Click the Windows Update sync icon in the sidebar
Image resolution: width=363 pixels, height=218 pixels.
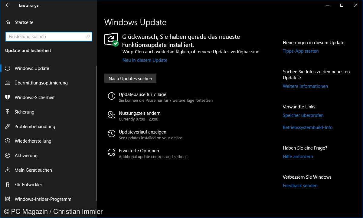tap(8, 68)
